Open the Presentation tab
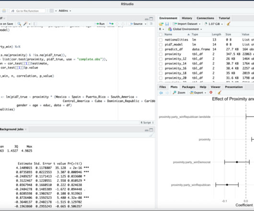The image size is (254, 211). 234,87
